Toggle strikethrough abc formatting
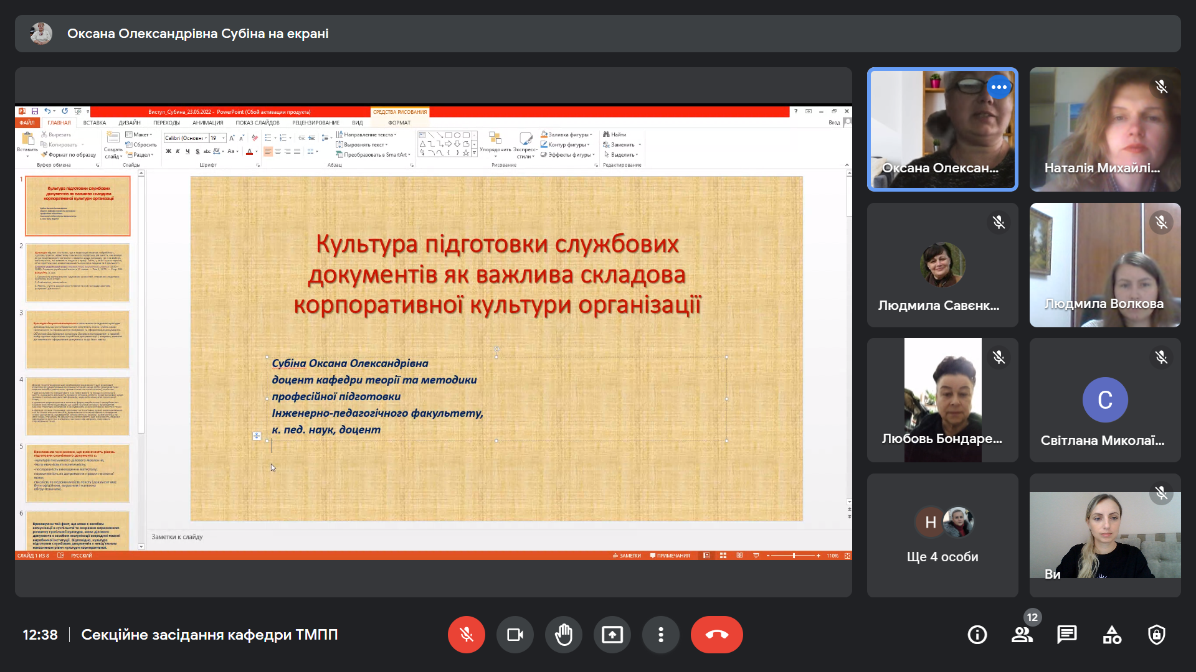1196x672 pixels. pos(207,151)
